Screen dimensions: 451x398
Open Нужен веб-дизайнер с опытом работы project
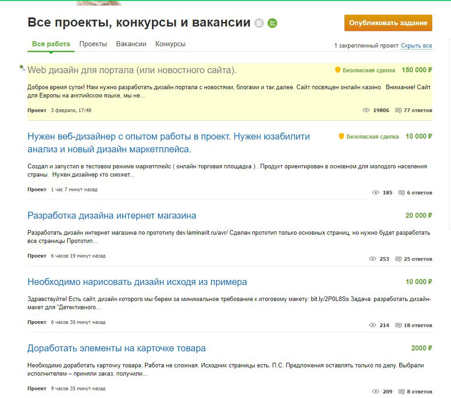pyautogui.click(x=168, y=143)
